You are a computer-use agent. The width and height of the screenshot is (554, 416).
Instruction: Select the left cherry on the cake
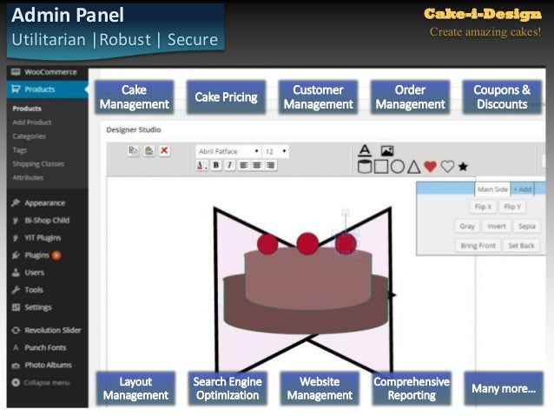[267, 243]
